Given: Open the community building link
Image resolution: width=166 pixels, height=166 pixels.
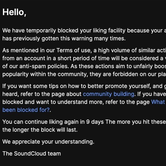Looking at the screenshot, I should (x=109, y=94).
